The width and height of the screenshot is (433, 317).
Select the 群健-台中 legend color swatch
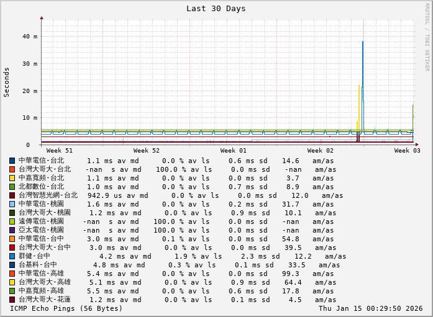(x=12, y=256)
